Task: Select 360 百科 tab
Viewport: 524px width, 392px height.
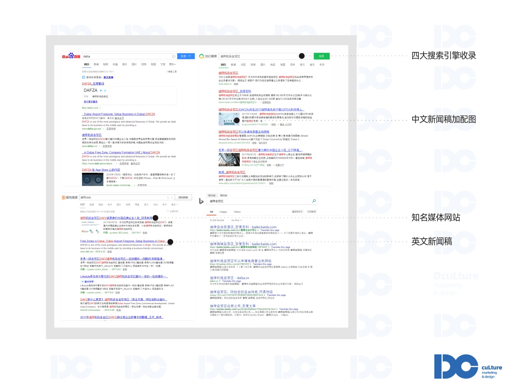Action: [292, 64]
